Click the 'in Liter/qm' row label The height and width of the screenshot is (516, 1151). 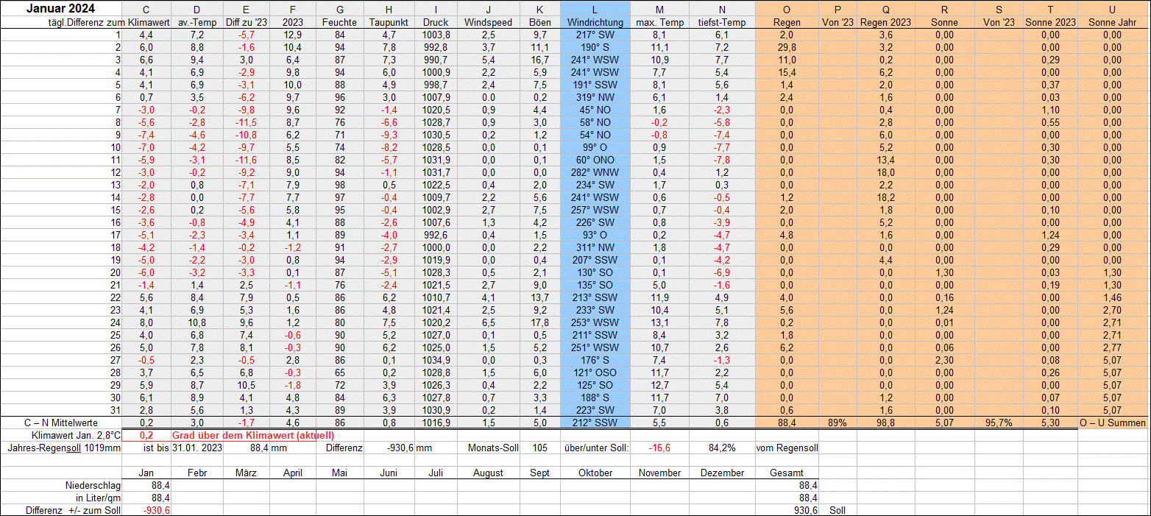98,498
